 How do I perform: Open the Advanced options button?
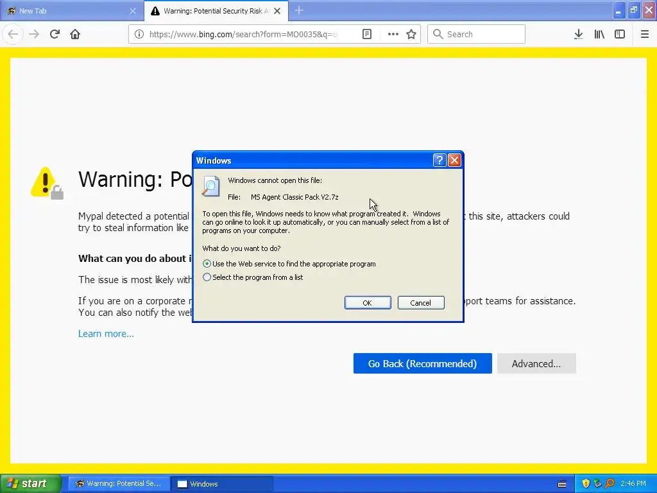coord(536,363)
